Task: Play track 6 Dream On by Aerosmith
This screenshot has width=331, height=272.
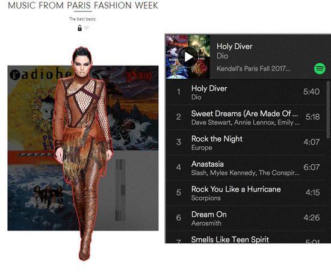Action: pyautogui.click(x=246, y=218)
